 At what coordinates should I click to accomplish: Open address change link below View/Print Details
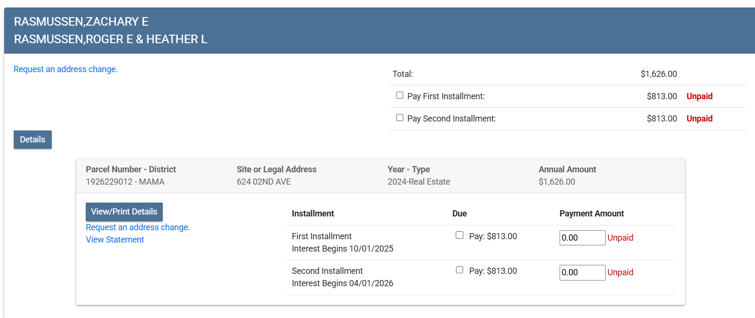(138, 227)
